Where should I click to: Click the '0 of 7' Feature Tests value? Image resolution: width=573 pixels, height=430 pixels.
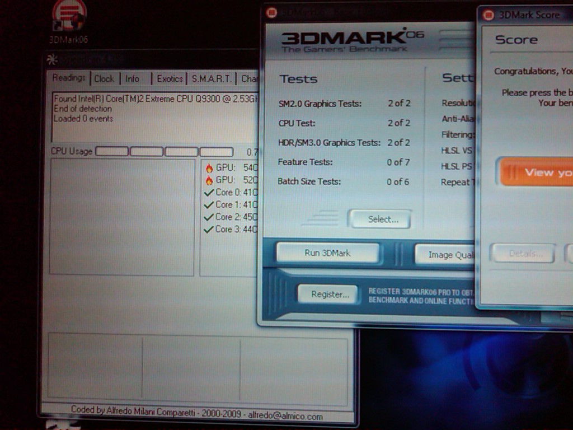(398, 162)
